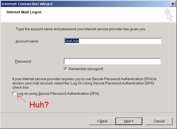Click the 'Account name:' label
Screen dimensions: 177x129
pyautogui.click(x=27, y=41)
